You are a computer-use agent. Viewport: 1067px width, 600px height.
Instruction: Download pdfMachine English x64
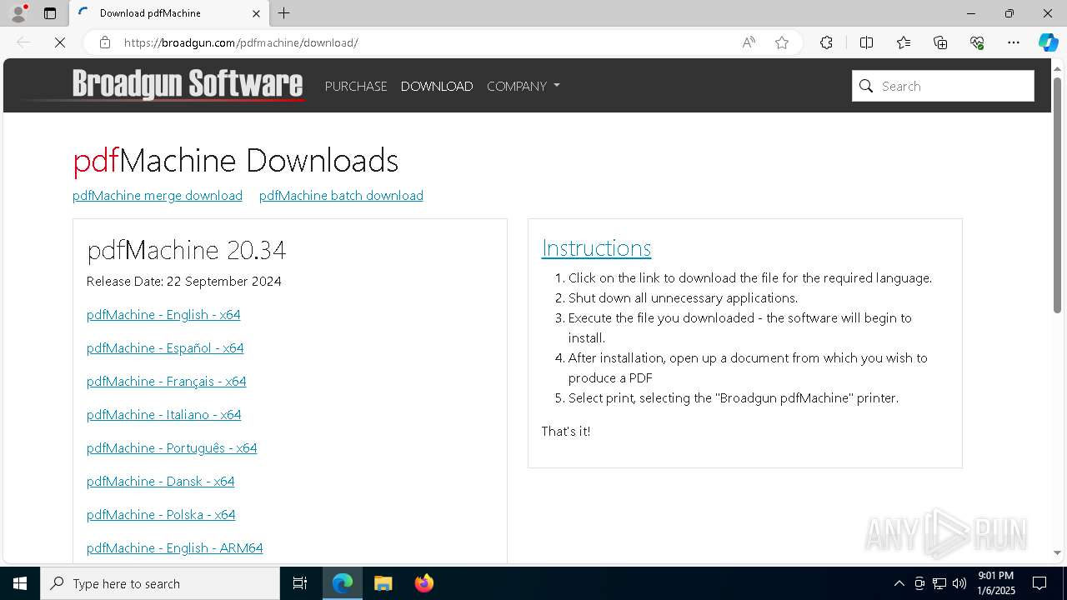pyautogui.click(x=163, y=314)
